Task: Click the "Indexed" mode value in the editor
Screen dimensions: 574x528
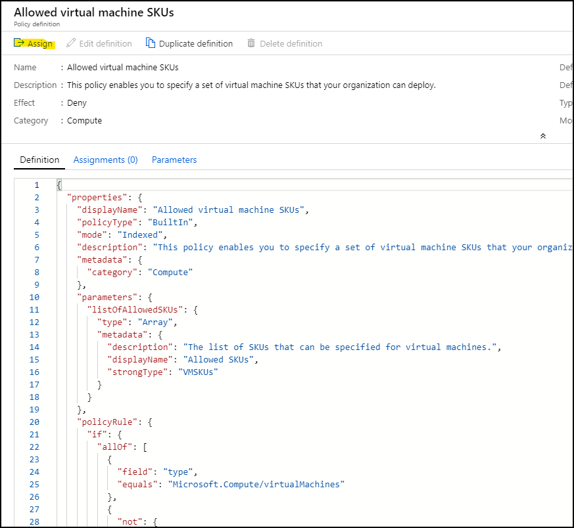Action: click(x=140, y=234)
